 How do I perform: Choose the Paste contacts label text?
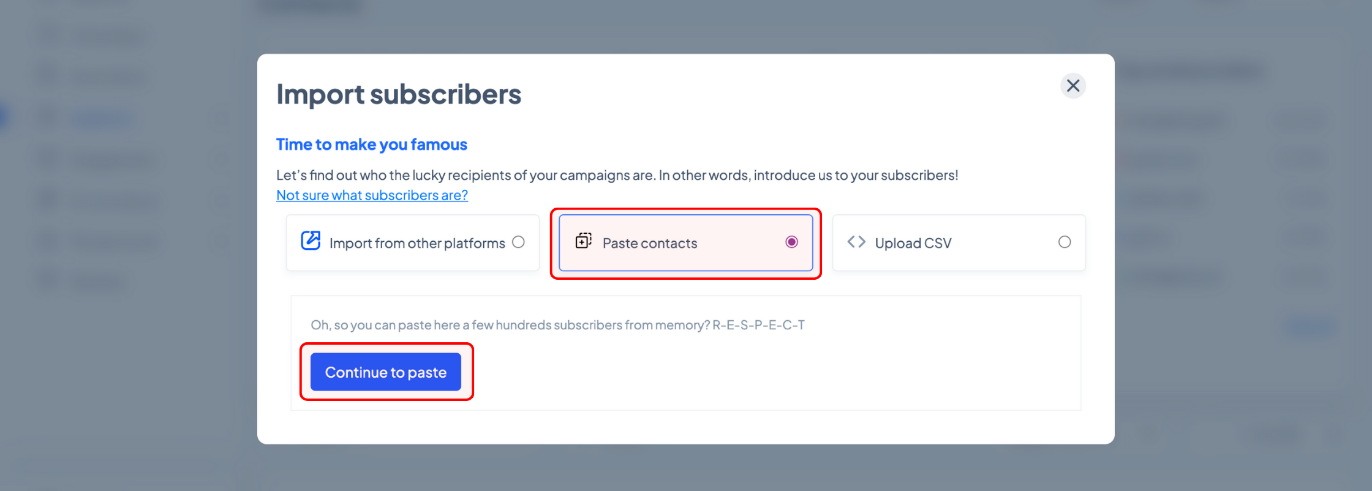(x=650, y=243)
